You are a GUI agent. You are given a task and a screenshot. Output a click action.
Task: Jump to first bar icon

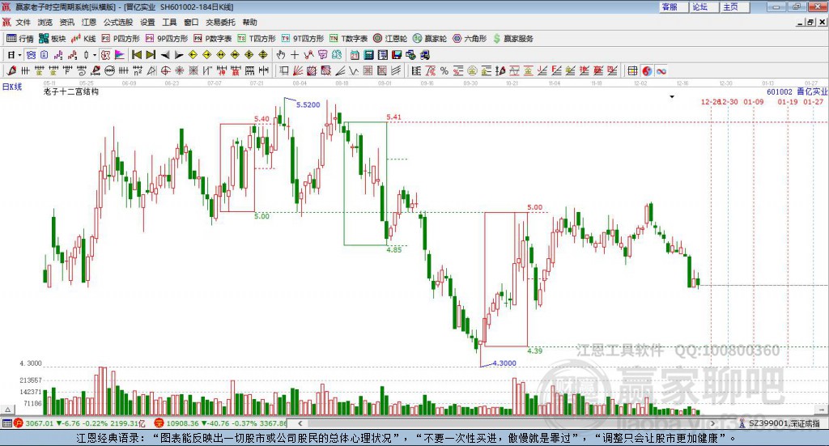click(x=136, y=55)
